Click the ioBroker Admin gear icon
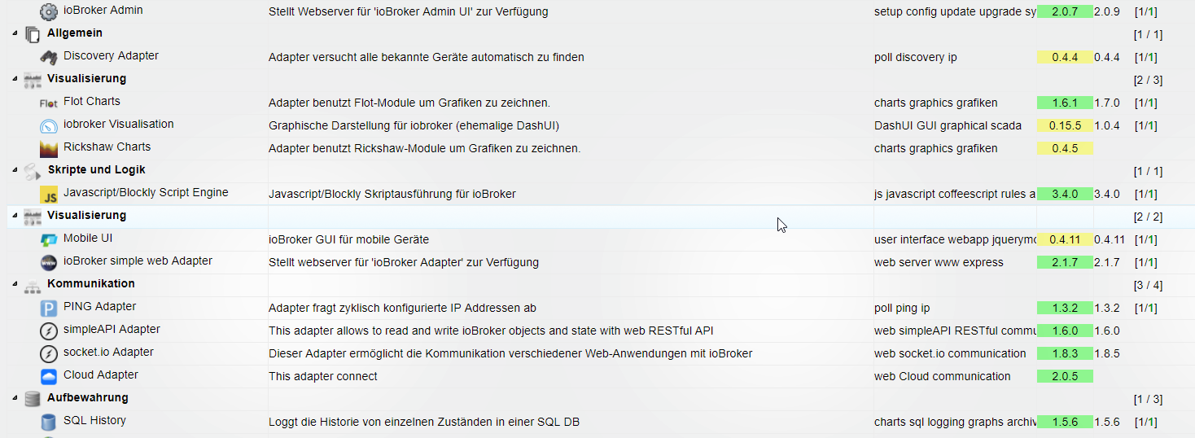 click(49, 11)
